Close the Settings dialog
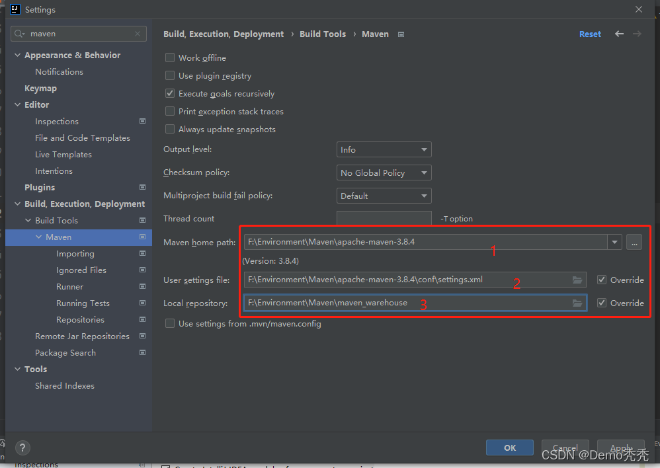660x468 pixels. click(x=639, y=9)
